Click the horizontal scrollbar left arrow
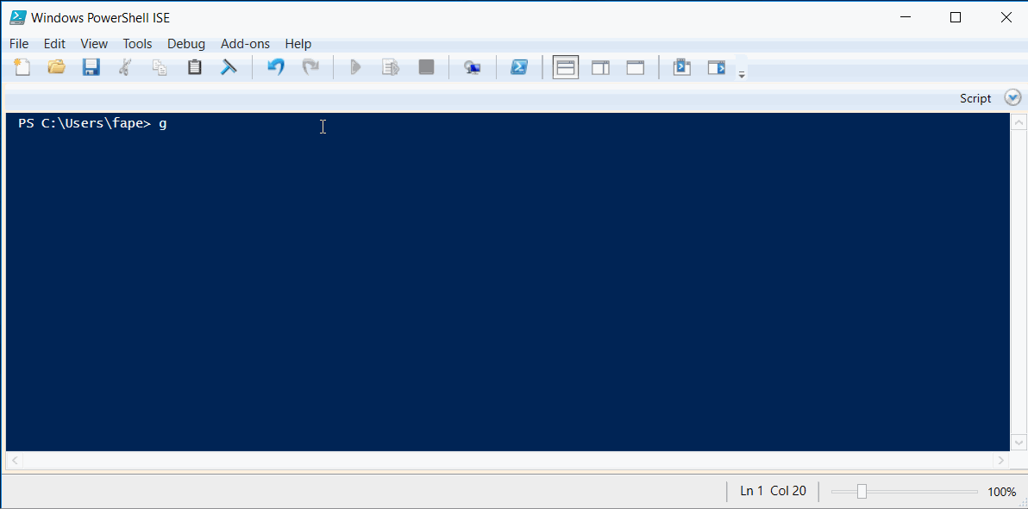1028x509 pixels. point(15,461)
